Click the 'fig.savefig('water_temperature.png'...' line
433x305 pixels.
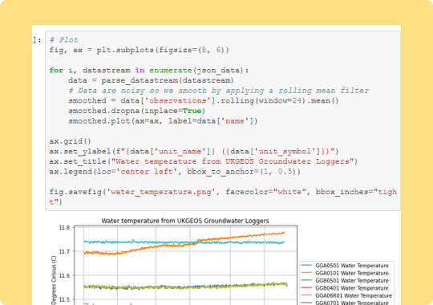[x=223, y=197]
